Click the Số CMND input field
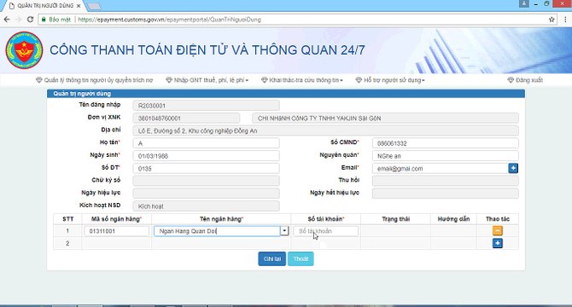 (445, 143)
